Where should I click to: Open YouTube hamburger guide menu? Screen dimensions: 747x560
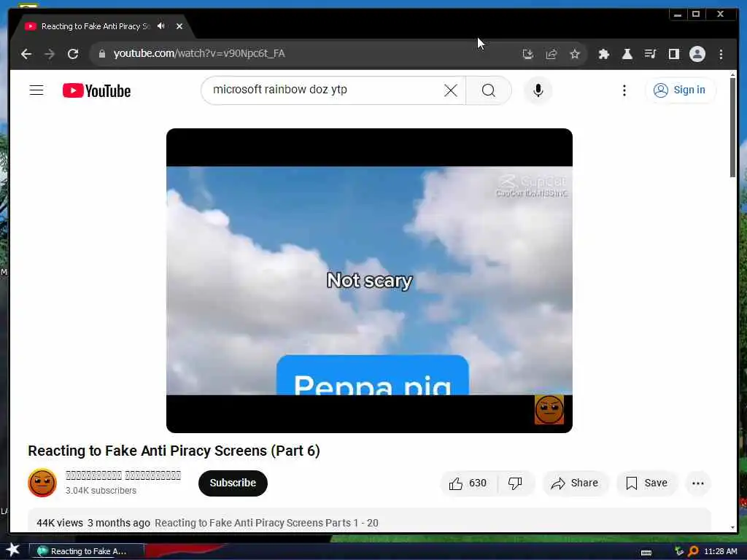36,90
